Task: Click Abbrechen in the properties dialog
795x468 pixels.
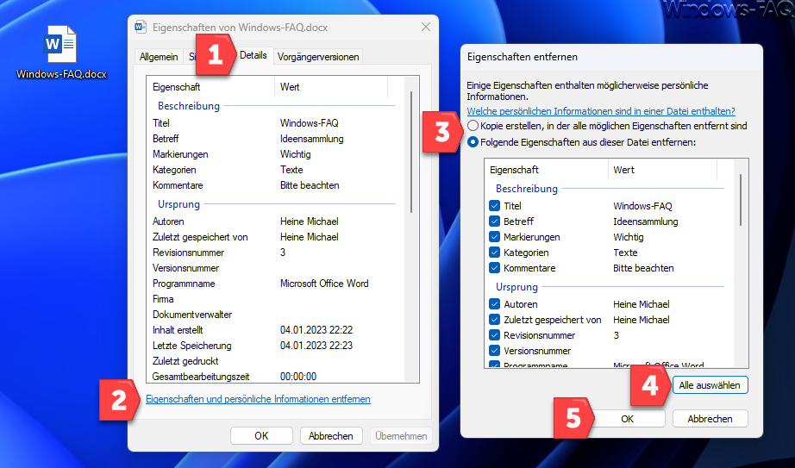Action: point(331,436)
